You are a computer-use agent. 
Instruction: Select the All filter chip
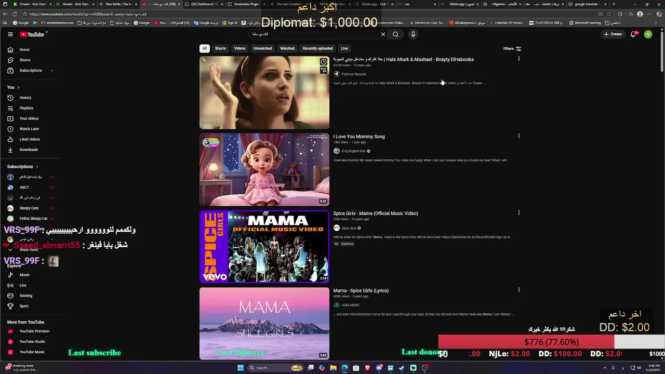(x=205, y=48)
